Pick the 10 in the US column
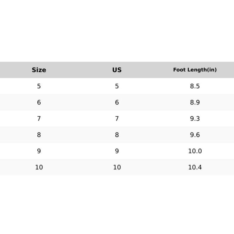The width and height of the screenshot is (234, 234). [x=117, y=167]
